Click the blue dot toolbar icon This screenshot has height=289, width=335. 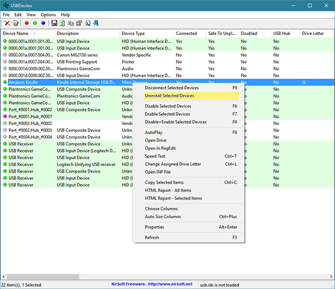(43, 23)
